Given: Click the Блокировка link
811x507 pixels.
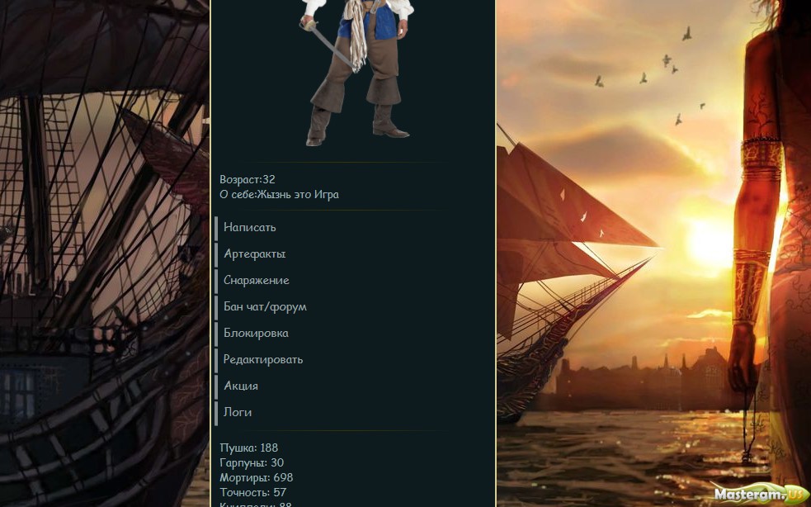Looking at the screenshot, I should (256, 333).
